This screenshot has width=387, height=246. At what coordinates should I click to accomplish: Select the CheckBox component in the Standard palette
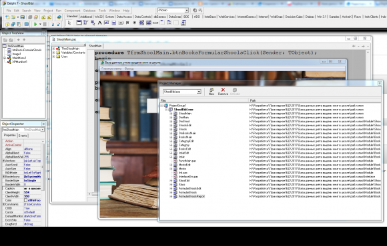pos(127,23)
